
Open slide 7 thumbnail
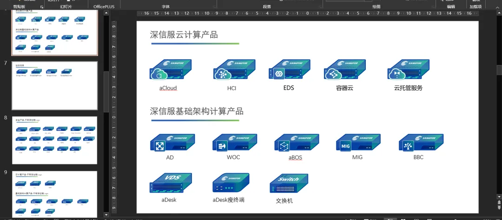tap(55, 86)
